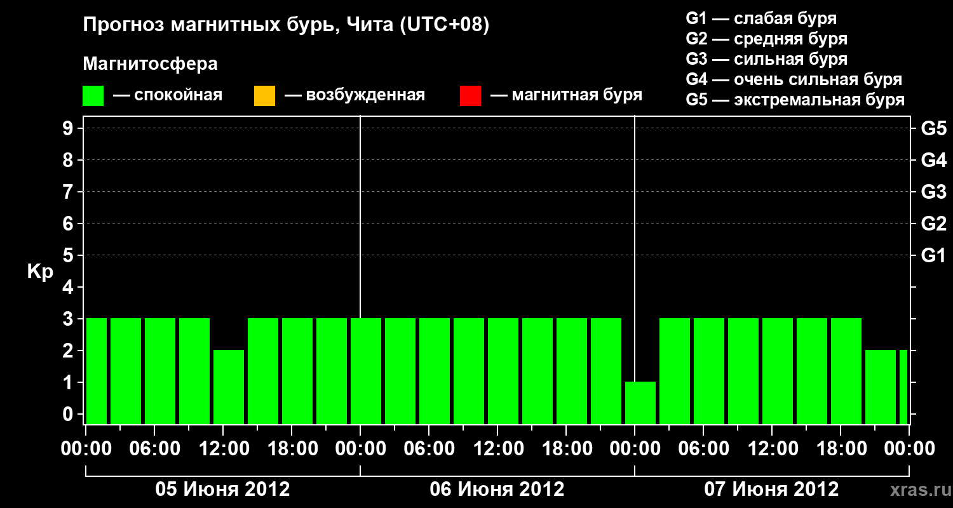The height and width of the screenshot is (508, 953).
Task: Click the '18:00' time label above 06 Июня
Action: (x=567, y=449)
